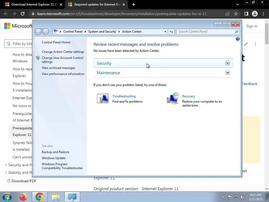The height and width of the screenshot is (202, 269).
Task: Open the Troubleshooting monitor icon
Action: [x=103, y=98]
